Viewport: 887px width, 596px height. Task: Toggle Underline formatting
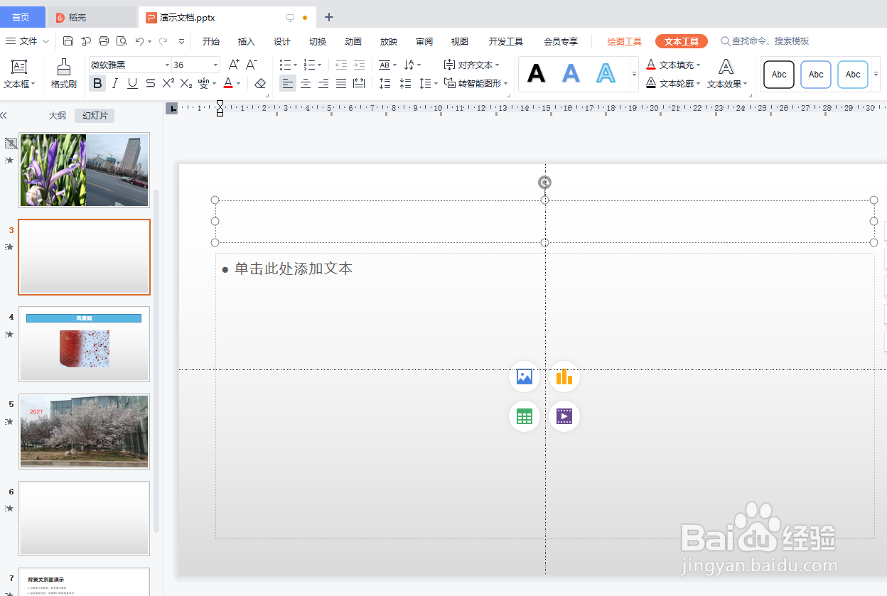[133, 83]
